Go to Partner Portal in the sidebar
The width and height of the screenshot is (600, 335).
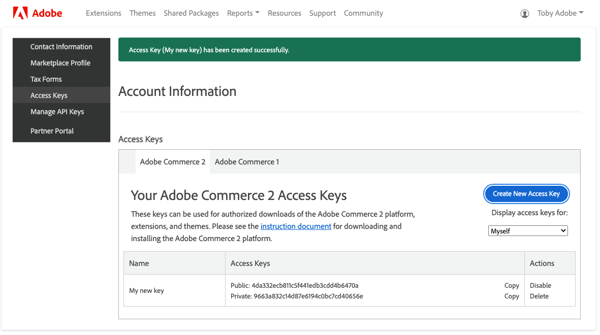(61, 131)
